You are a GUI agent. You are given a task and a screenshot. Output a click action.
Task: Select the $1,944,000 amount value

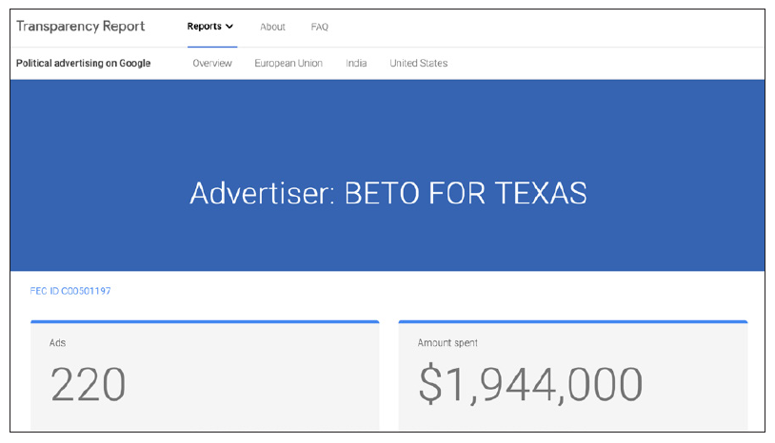pos(530,384)
